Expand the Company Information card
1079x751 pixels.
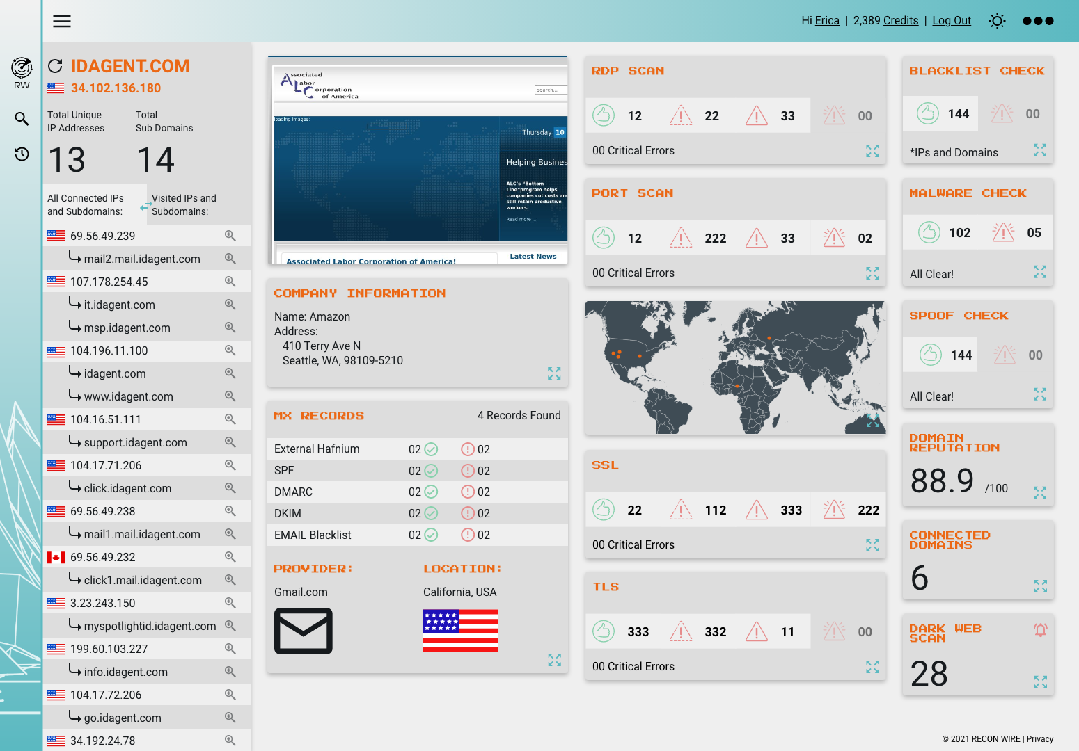coord(554,373)
